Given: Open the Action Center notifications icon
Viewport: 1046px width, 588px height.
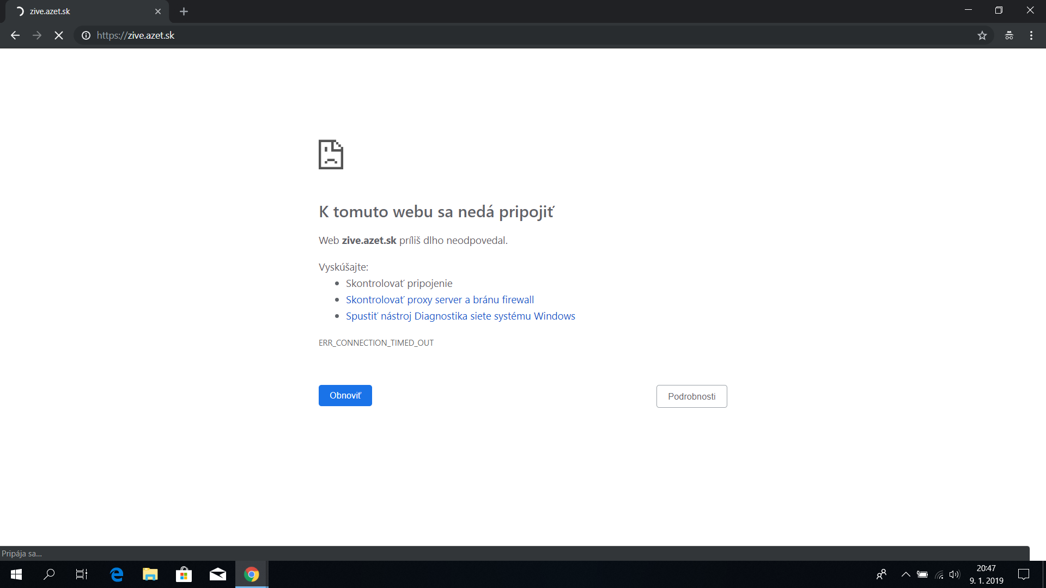Looking at the screenshot, I should click(1024, 574).
